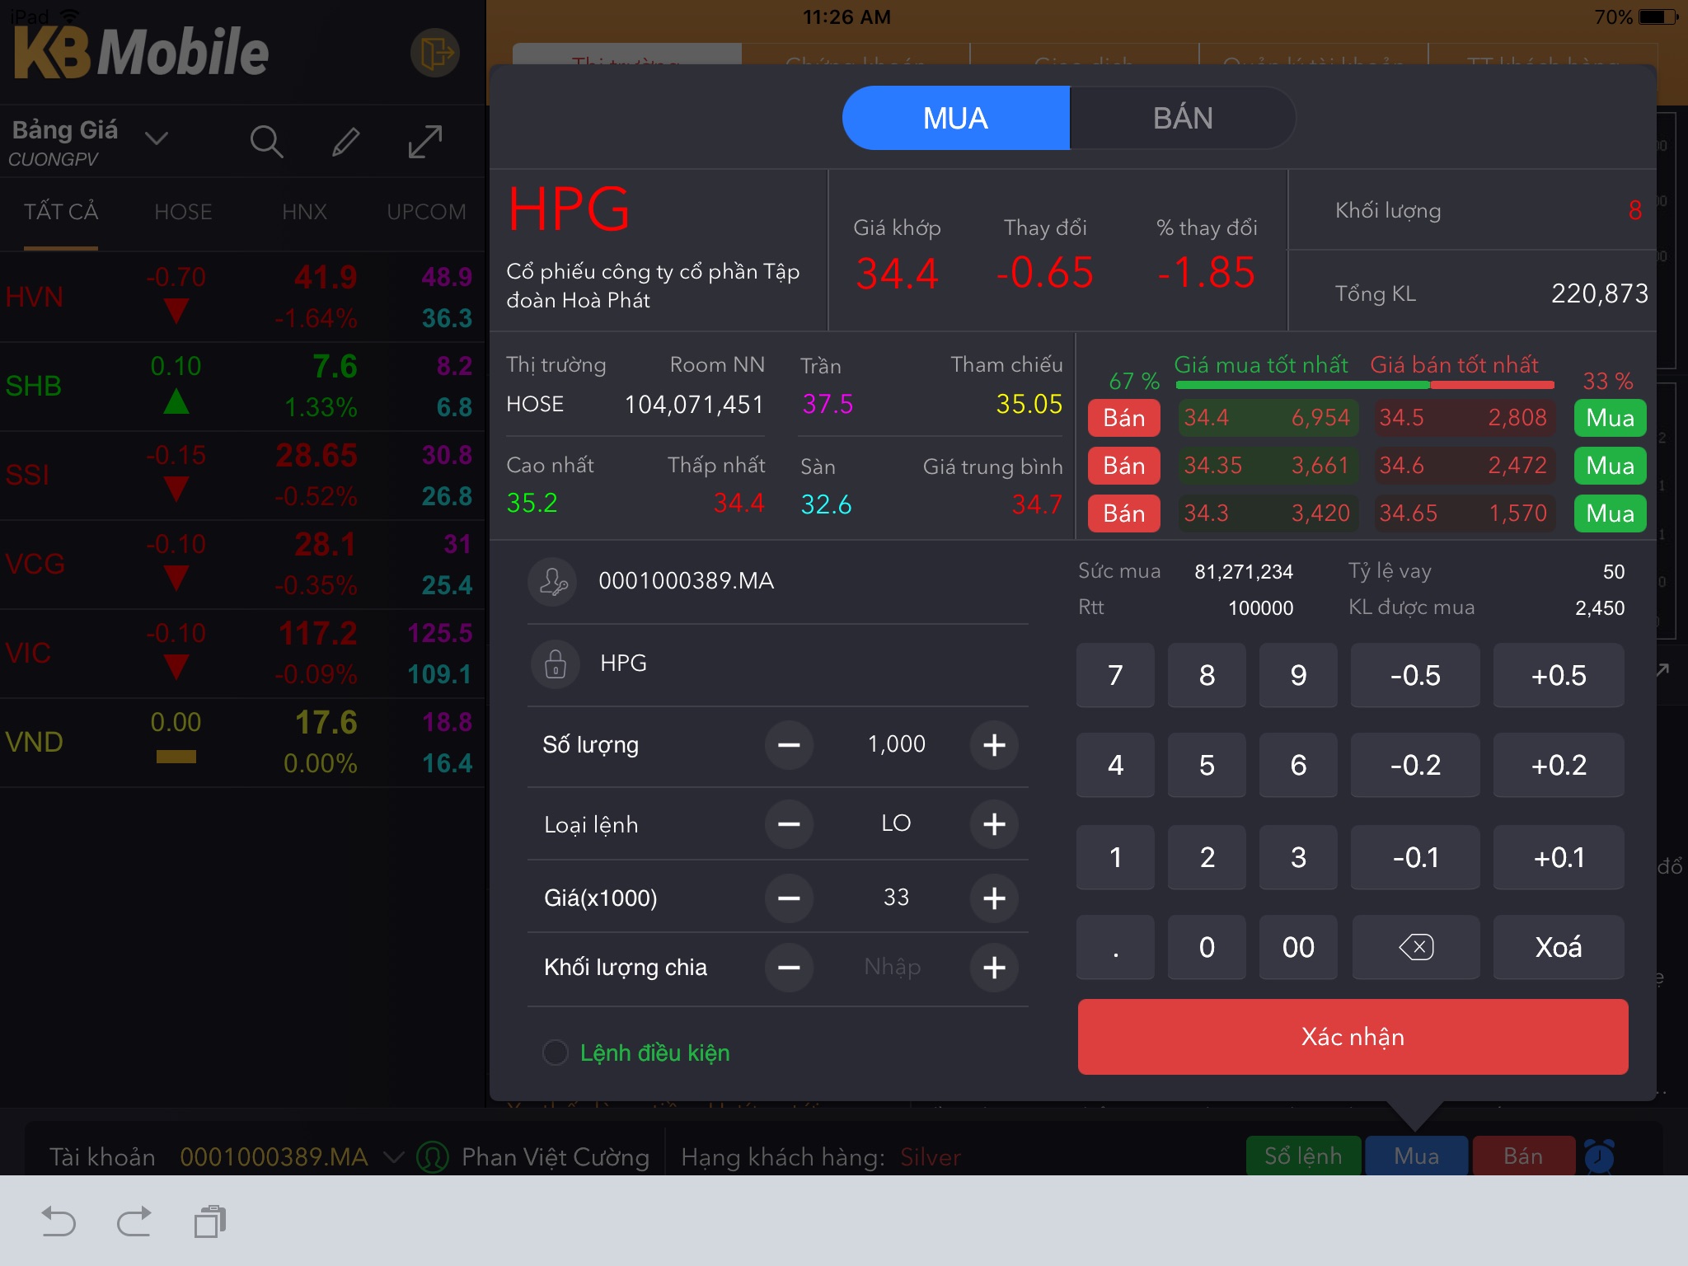1688x1266 pixels.
Task: Select the HNX tab
Action: tap(304, 213)
